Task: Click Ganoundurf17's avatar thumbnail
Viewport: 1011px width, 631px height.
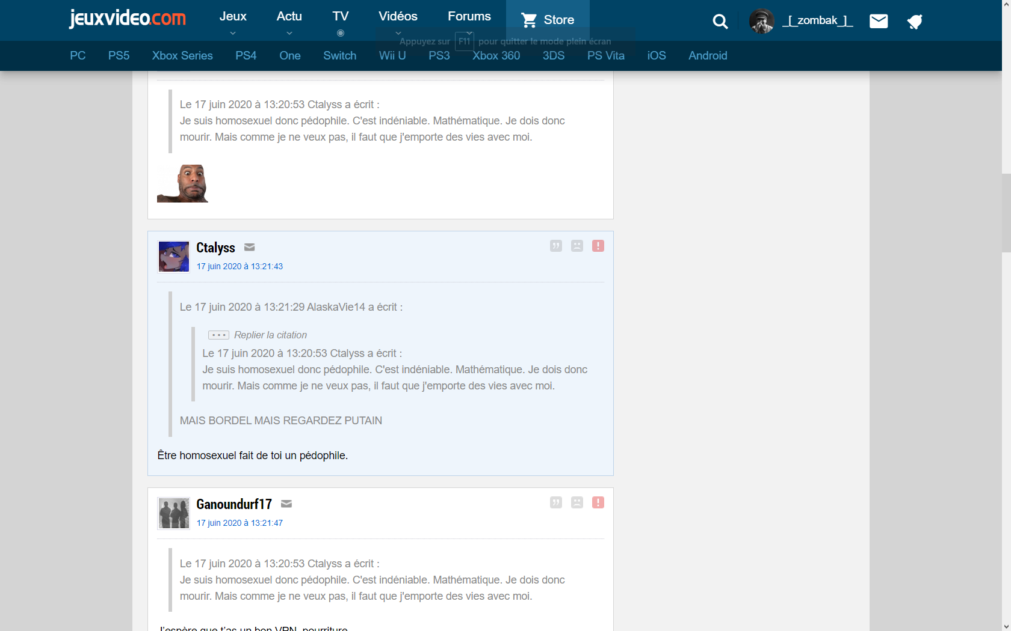Action: click(173, 513)
